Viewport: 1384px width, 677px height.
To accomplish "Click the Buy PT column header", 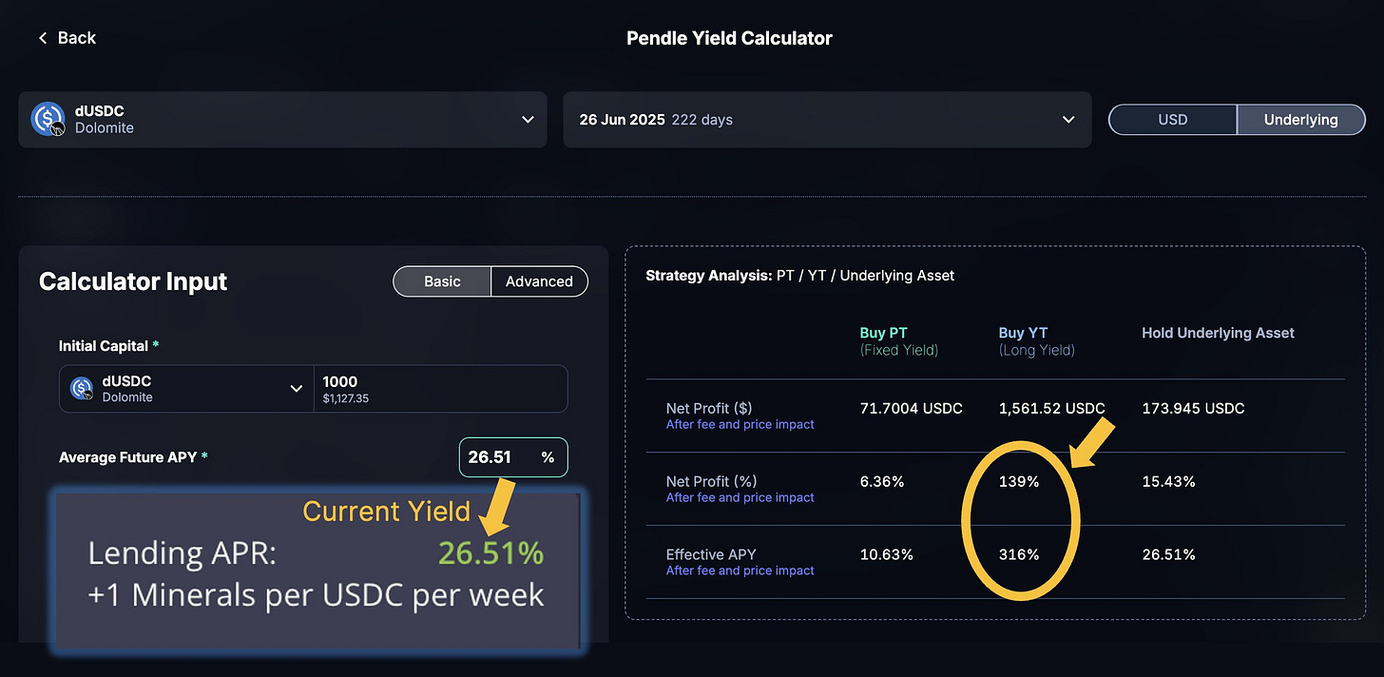I will coord(898,341).
